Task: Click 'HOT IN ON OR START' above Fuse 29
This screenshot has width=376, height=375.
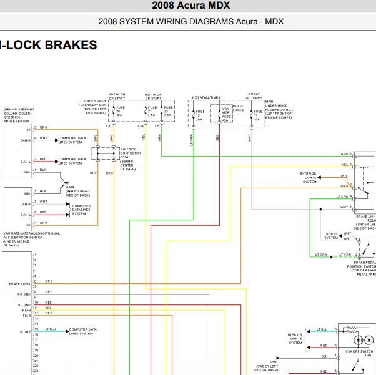Action: [x=117, y=97]
